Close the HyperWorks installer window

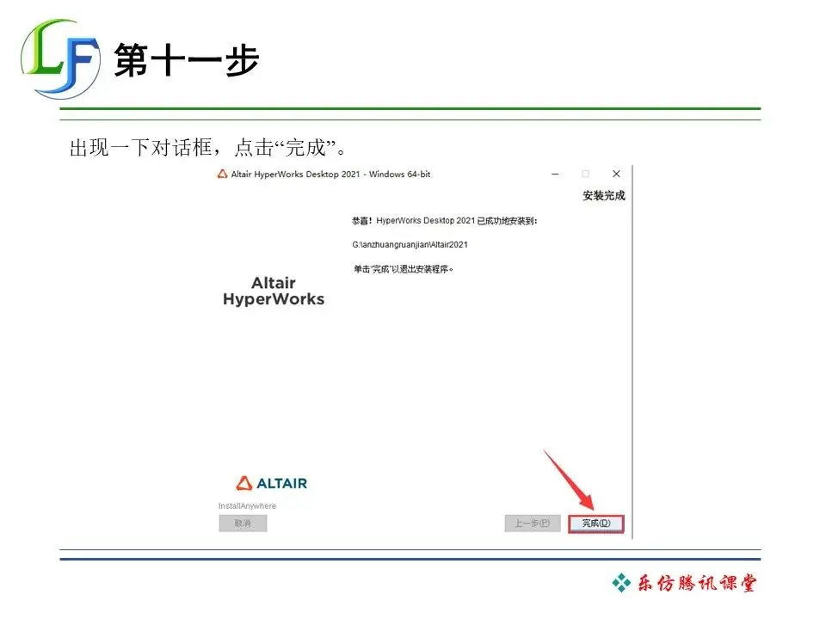tap(616, 174)
